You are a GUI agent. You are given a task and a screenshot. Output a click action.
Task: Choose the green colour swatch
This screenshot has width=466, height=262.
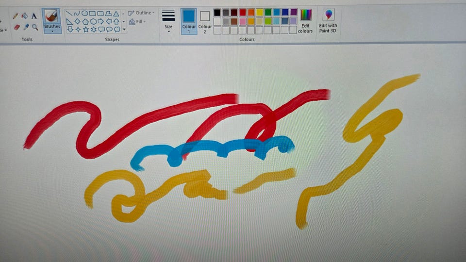coord(268,12)
